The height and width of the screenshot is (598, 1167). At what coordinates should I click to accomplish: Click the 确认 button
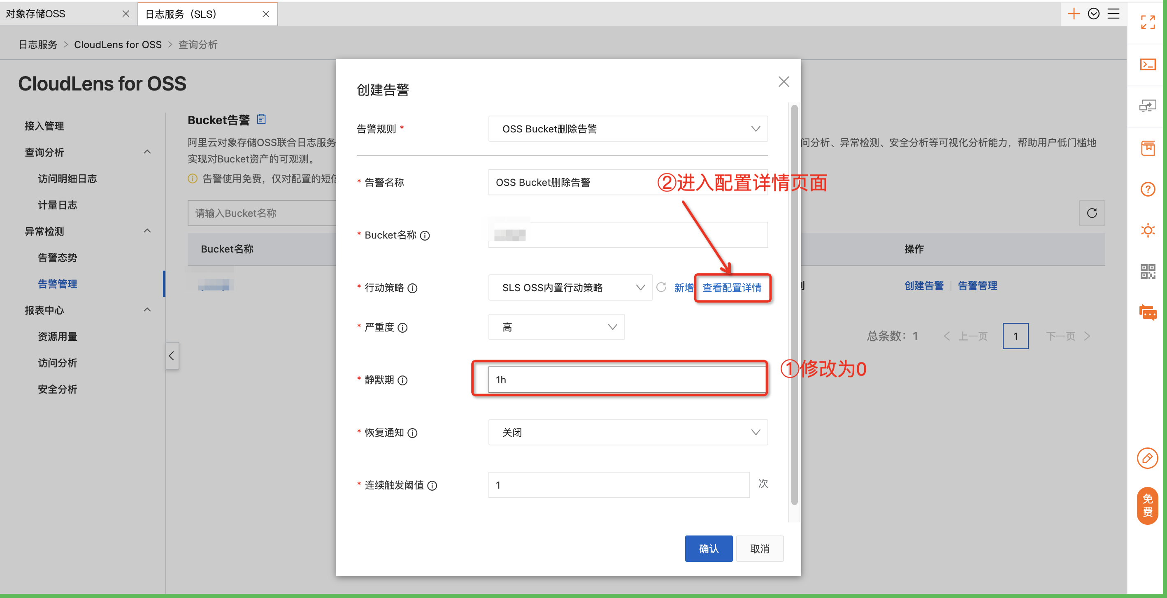708,549
